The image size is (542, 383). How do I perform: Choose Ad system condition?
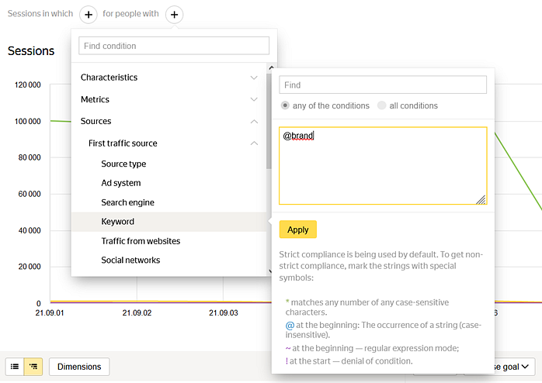click(x=121, y=183)
